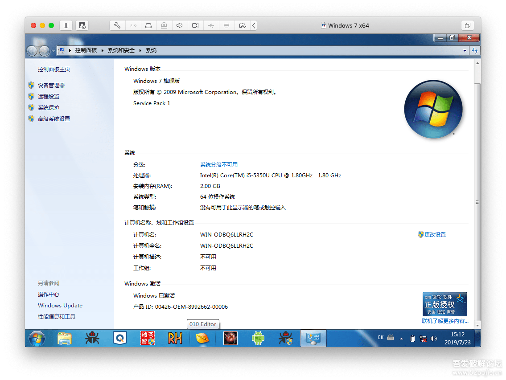Open 系统保护 from the sidebar
The image size is (506, 380).
pyautogui.click(x=49, y=107)
